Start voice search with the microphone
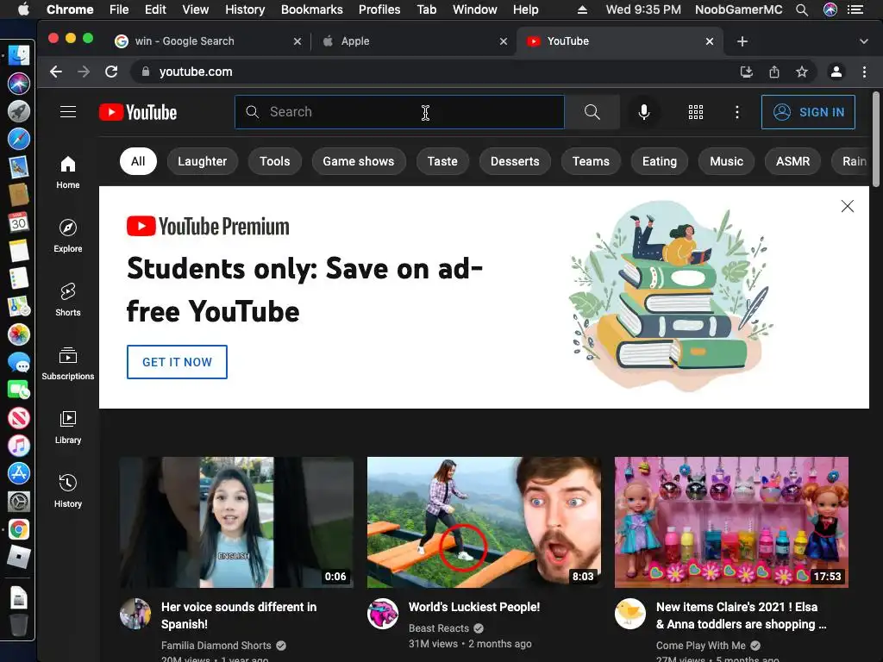883x662 pixels. coord(643,112)
